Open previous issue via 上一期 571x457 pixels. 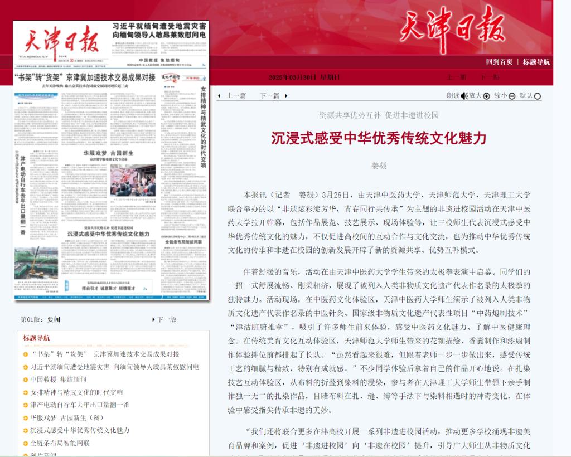tap(457, 77)
